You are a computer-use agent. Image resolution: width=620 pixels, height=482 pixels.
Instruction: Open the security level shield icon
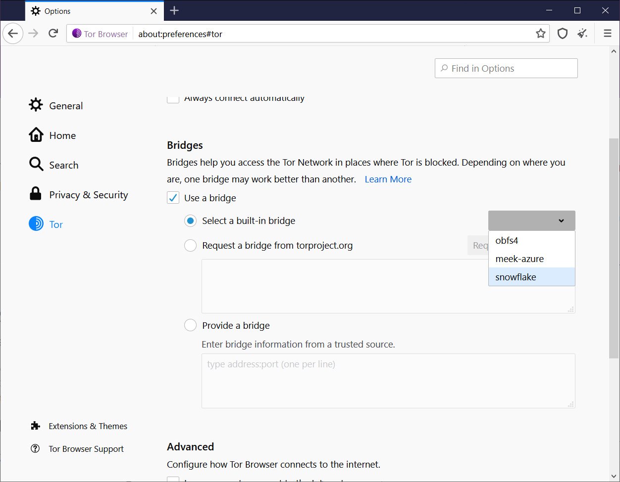[562, 34]
